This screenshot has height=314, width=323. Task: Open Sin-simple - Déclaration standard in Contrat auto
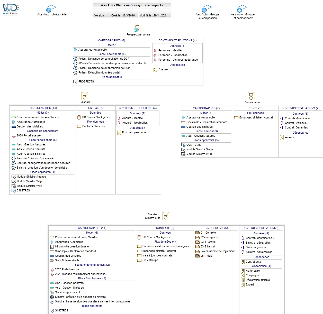[x=207, y=122]
